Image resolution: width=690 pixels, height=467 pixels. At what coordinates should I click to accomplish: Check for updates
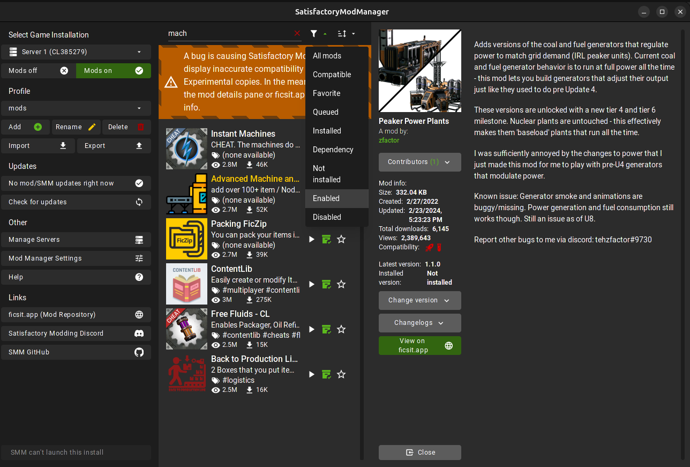pos(76,202)
